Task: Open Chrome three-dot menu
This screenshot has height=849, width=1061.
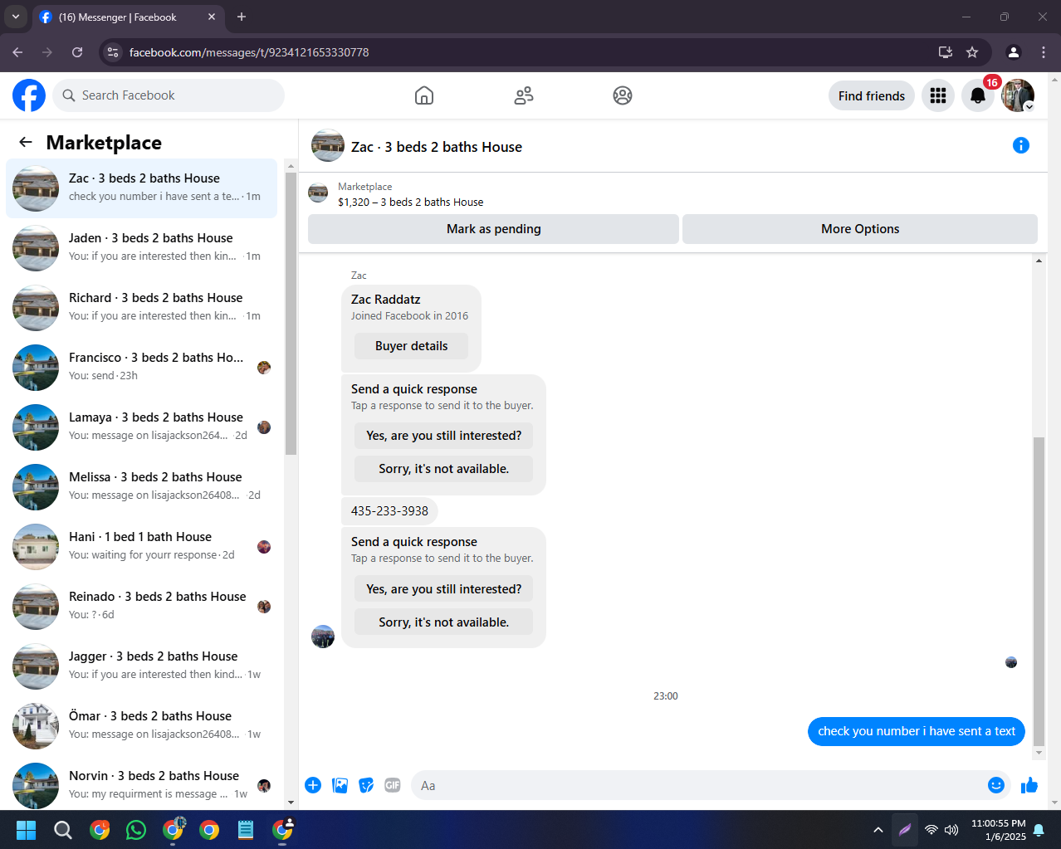Action: (1044, 52)
